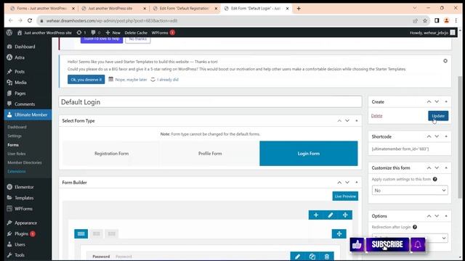This screenshot has height=261, width=465.
Task: Select the Registration Form type
Action: (x=111, y=154)
